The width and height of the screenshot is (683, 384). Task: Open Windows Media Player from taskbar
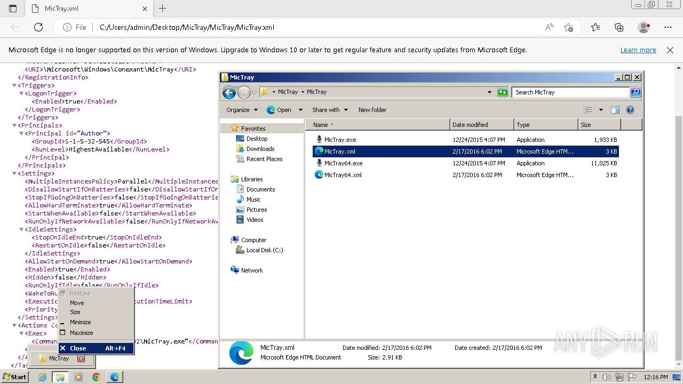pos(78,377)
